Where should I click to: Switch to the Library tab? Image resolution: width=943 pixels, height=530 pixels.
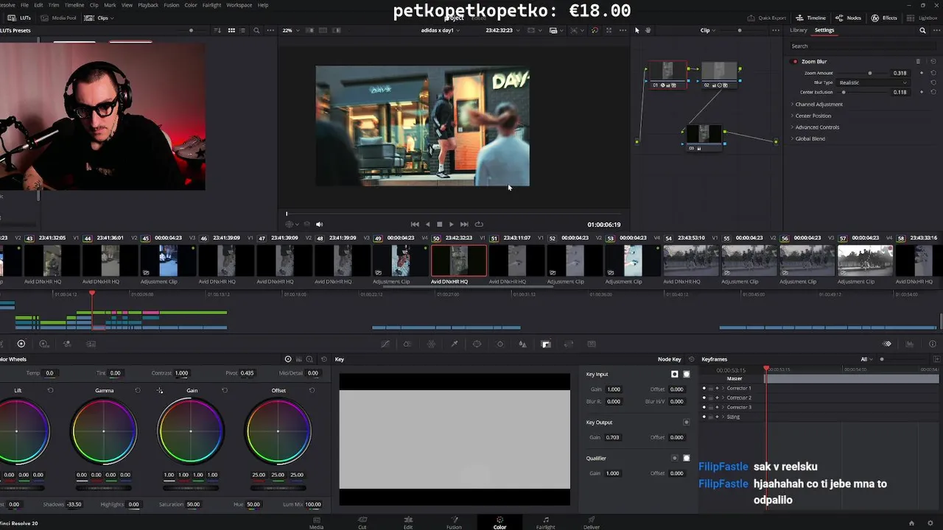[x=799, y=30]
